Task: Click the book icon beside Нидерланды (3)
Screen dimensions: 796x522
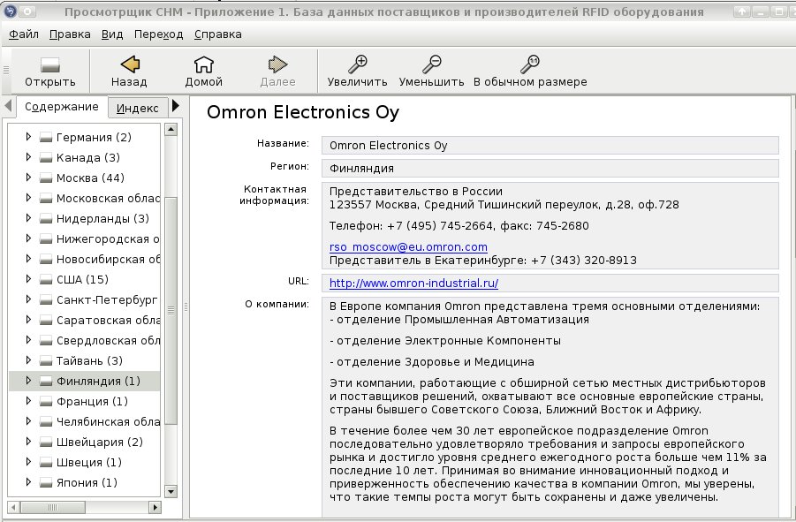Action: point(46,219)
